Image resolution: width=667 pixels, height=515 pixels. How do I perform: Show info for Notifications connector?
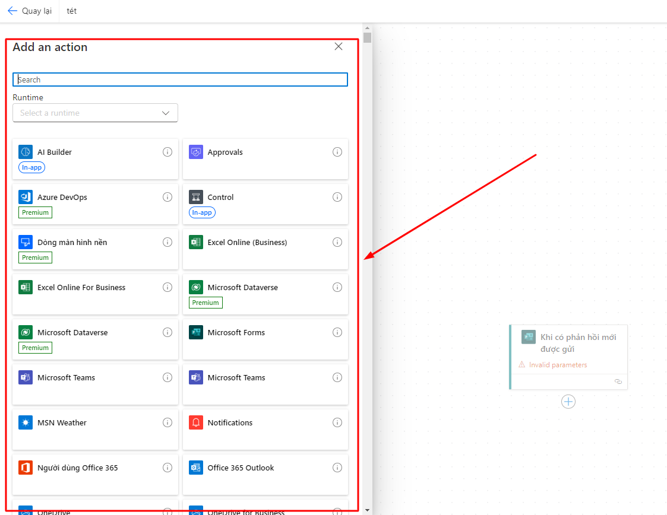click(x=337, y=422)
